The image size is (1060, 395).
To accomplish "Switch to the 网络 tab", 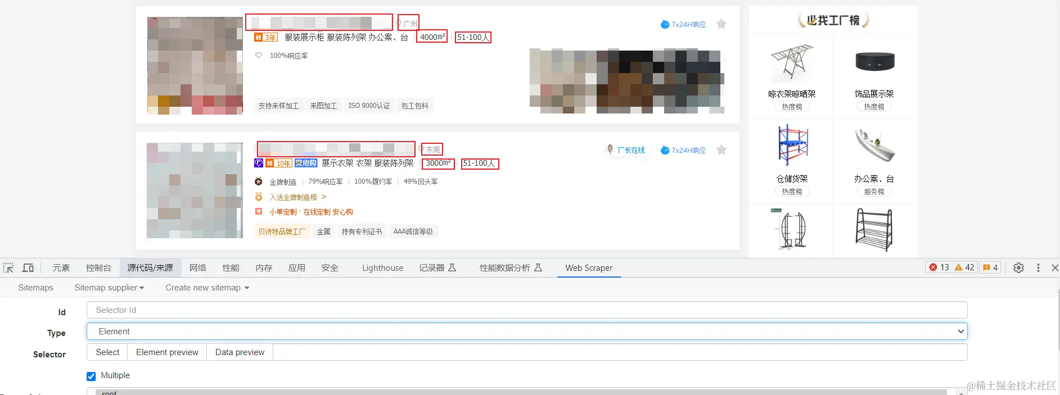I will (x=198, y=268).
